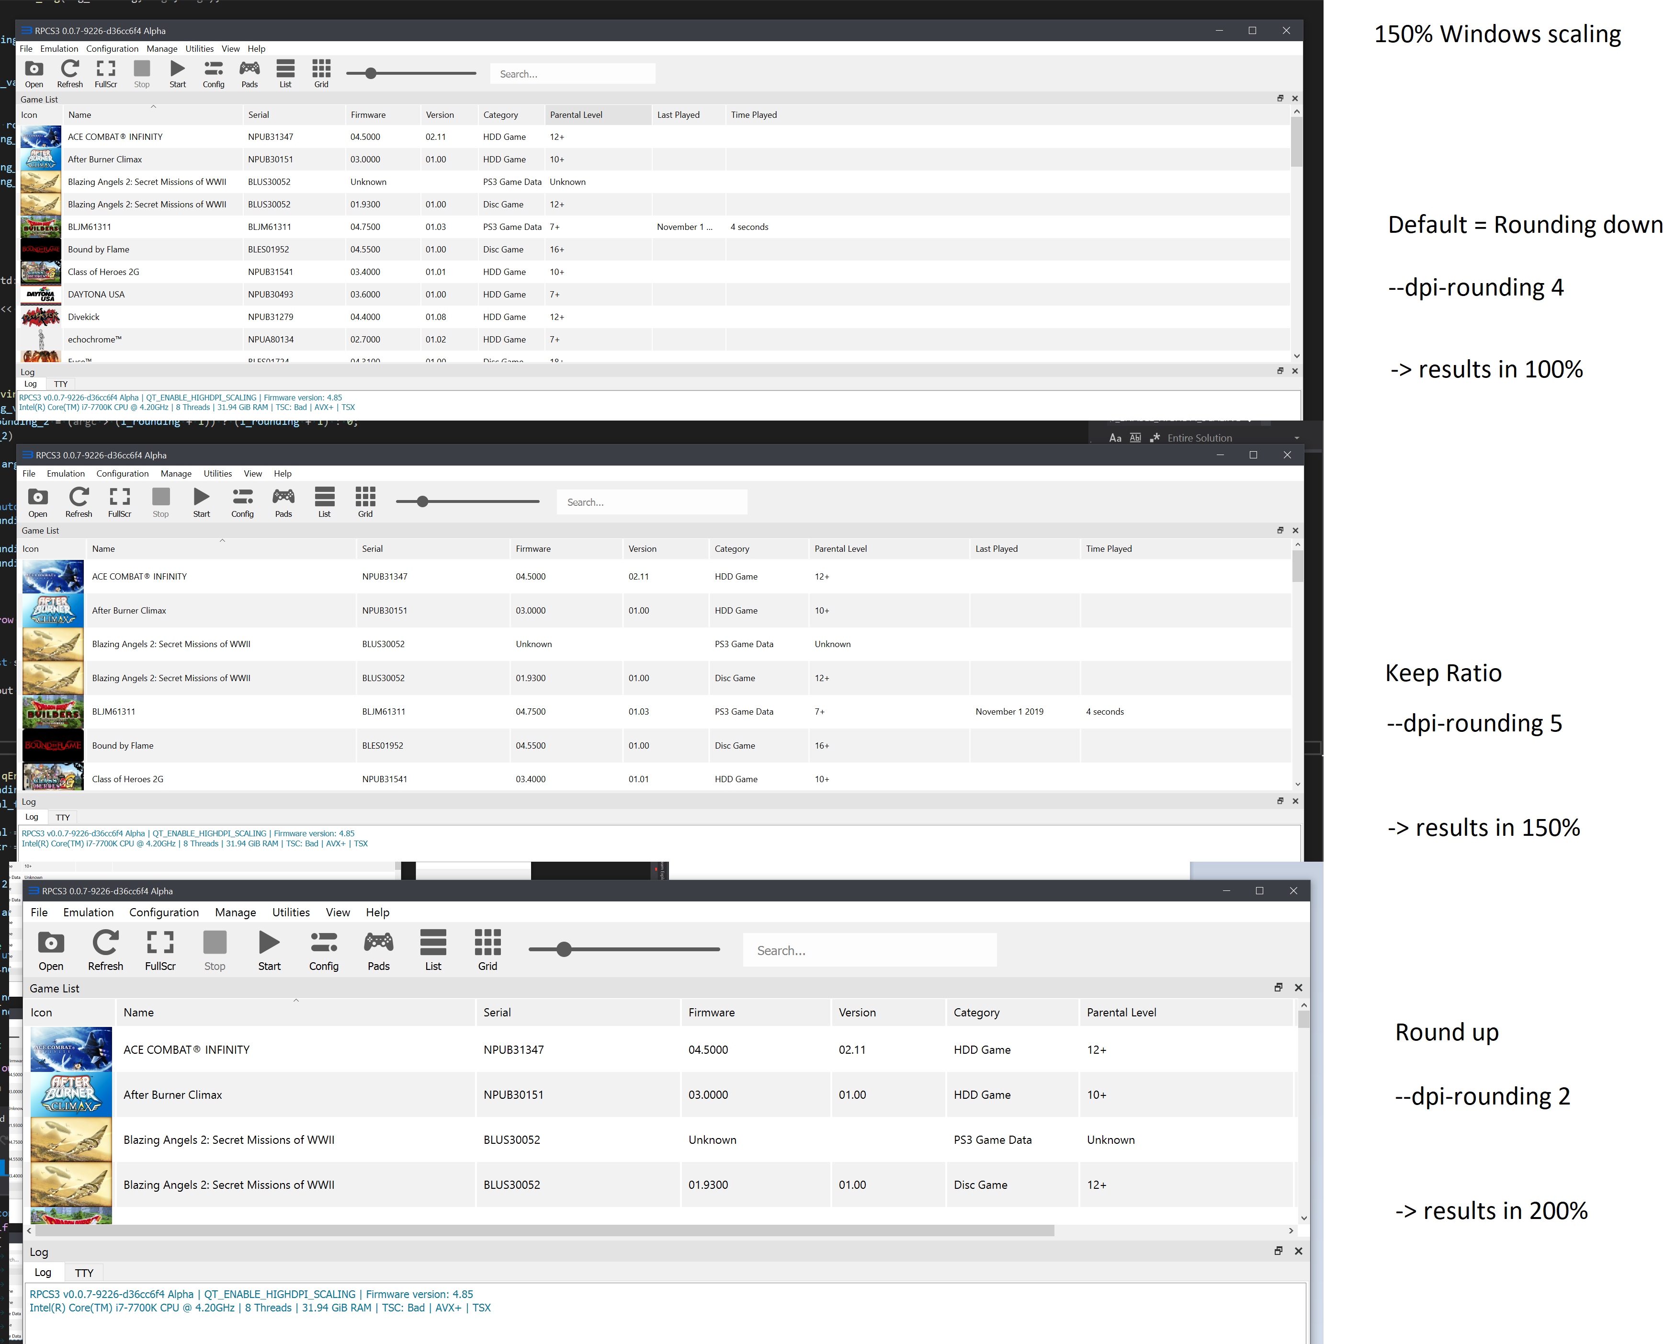Click icon size slider handle in bottom window
Screen dimensions: 1676x1344
point(565,949)
